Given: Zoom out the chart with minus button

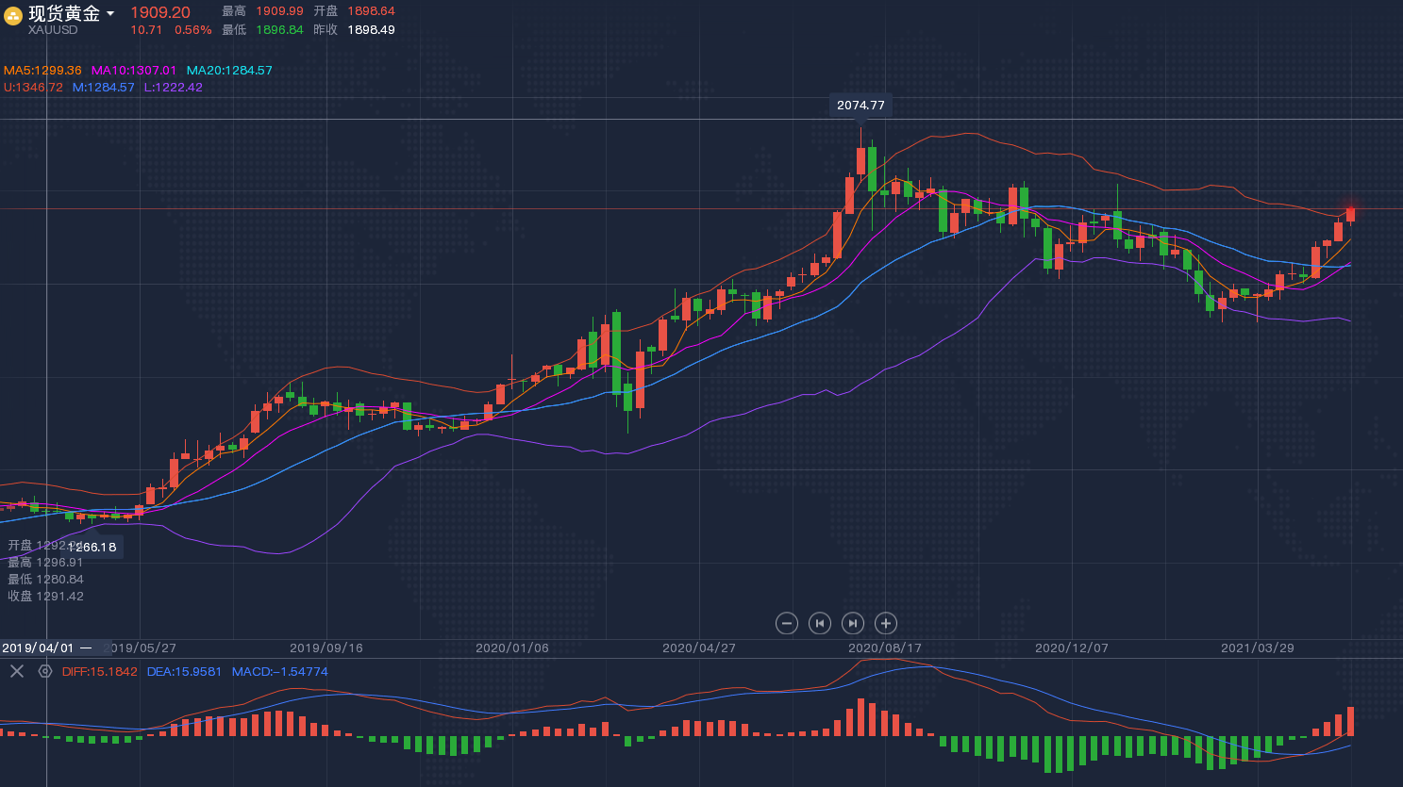Looking at the screenshot, I should coord(787,623).
